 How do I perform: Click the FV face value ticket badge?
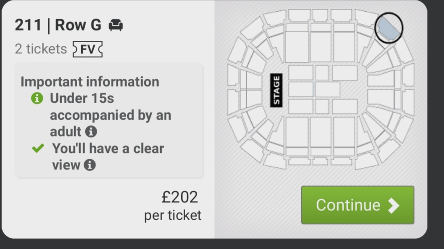click(87, 49)
